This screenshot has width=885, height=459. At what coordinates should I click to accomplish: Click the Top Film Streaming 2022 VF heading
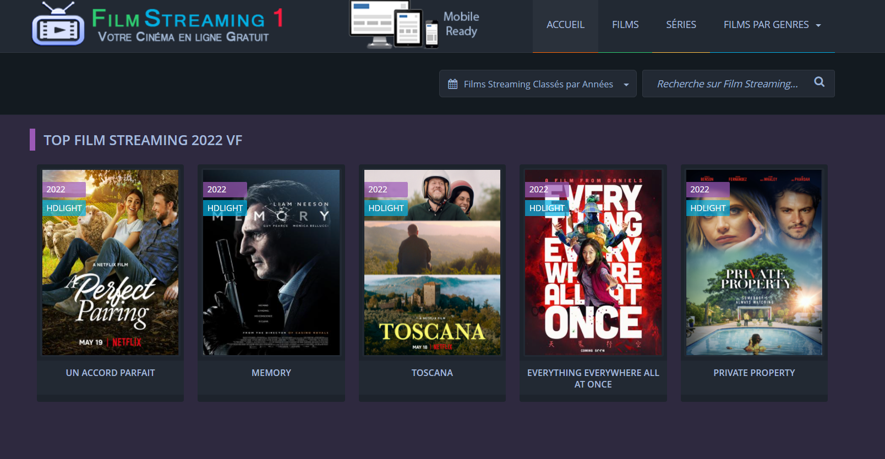click(x=143, y=140)
